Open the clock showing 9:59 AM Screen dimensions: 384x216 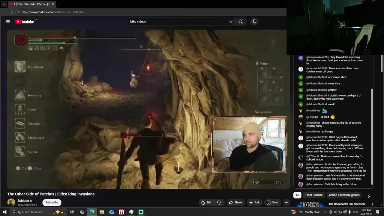[366, 212]
